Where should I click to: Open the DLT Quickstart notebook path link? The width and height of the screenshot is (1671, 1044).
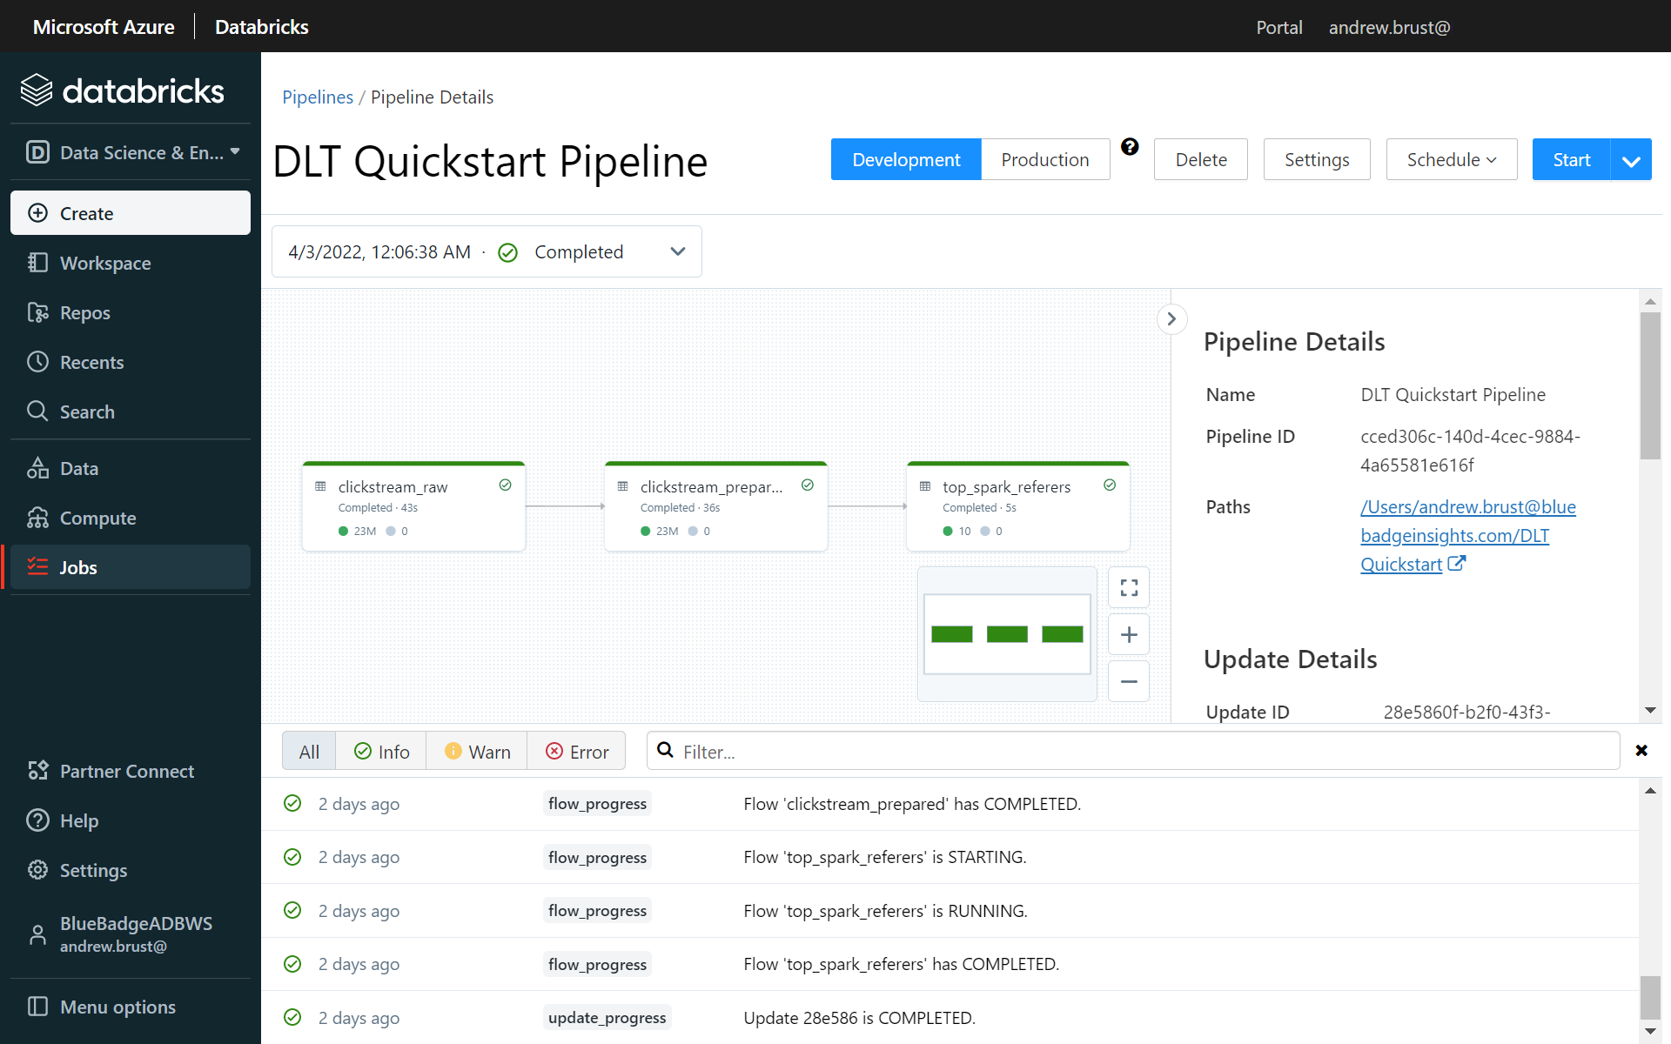[x=1455, y=536]
